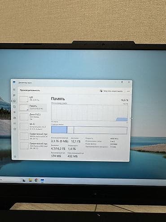This screenshot has height=222, width=166.
Task: Open File Explorer from the taskbar
Action: [30, 180]
